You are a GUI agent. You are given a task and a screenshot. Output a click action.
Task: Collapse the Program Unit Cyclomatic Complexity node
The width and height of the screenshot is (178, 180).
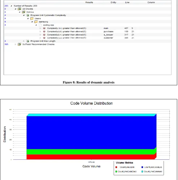[x=24, y=15]
